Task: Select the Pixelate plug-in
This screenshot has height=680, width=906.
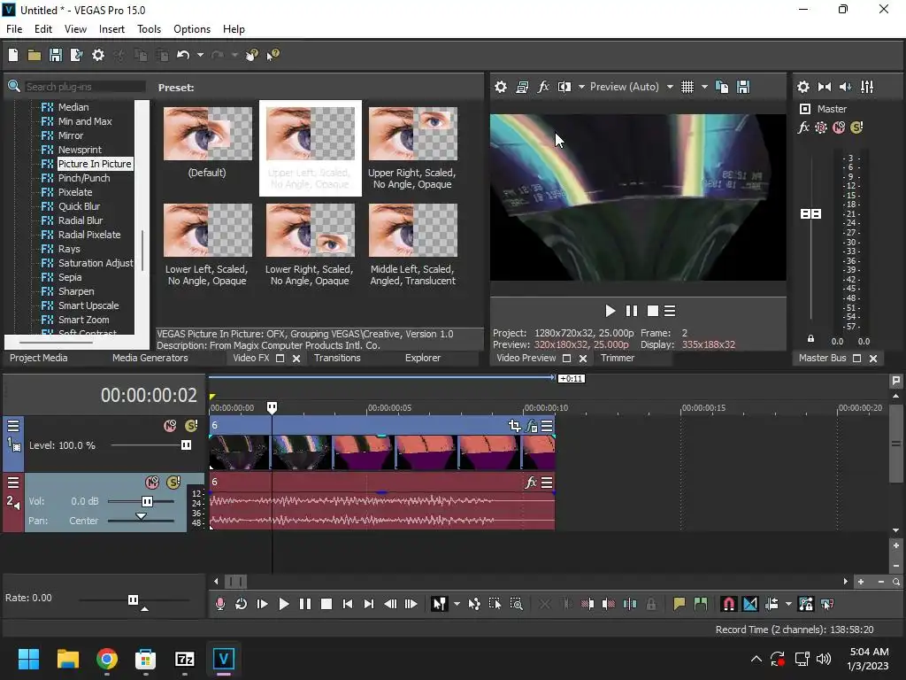Action: tap(75, 192)
